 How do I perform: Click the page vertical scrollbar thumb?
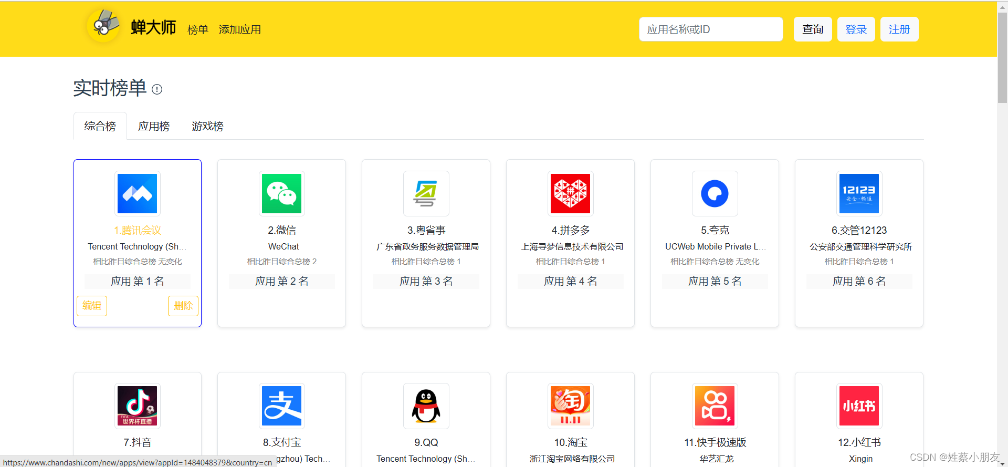pyautogui.click(x=1002, y=57)
